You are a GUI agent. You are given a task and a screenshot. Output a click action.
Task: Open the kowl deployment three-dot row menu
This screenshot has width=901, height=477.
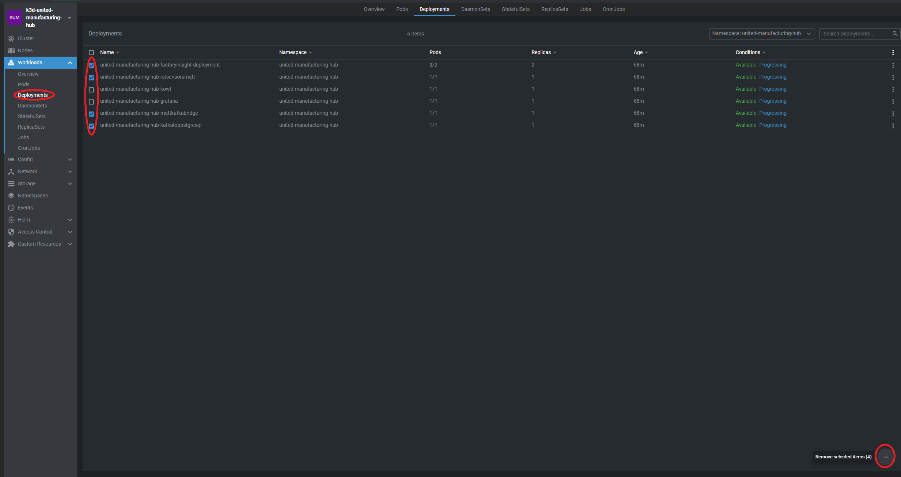point(893,90)
